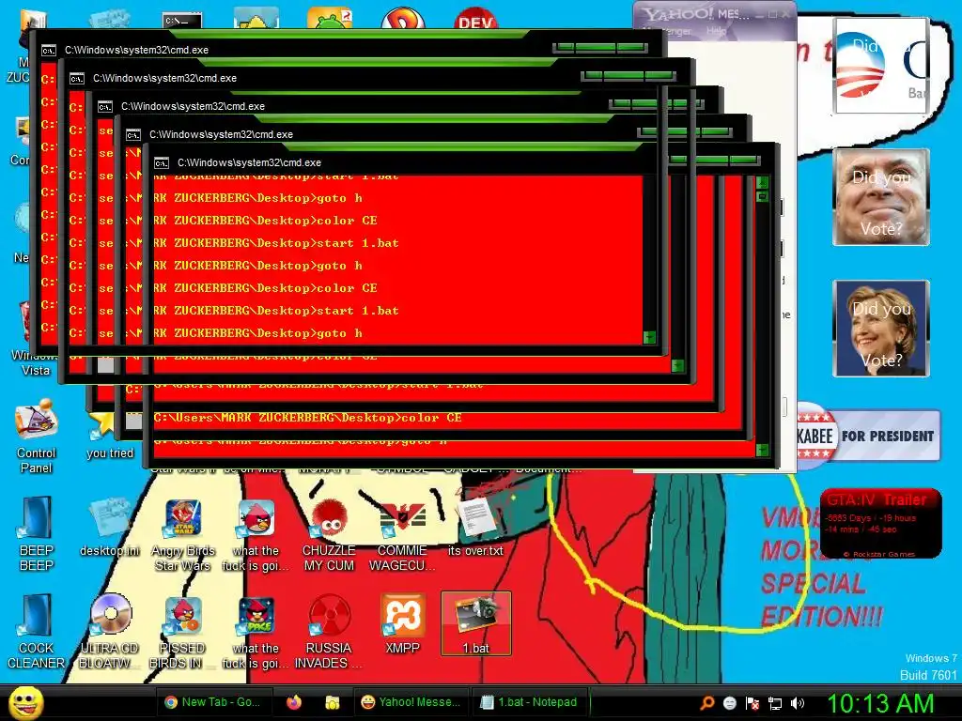
Task: Select the desktop.ini file icon
Action: [x=110, y=527]
